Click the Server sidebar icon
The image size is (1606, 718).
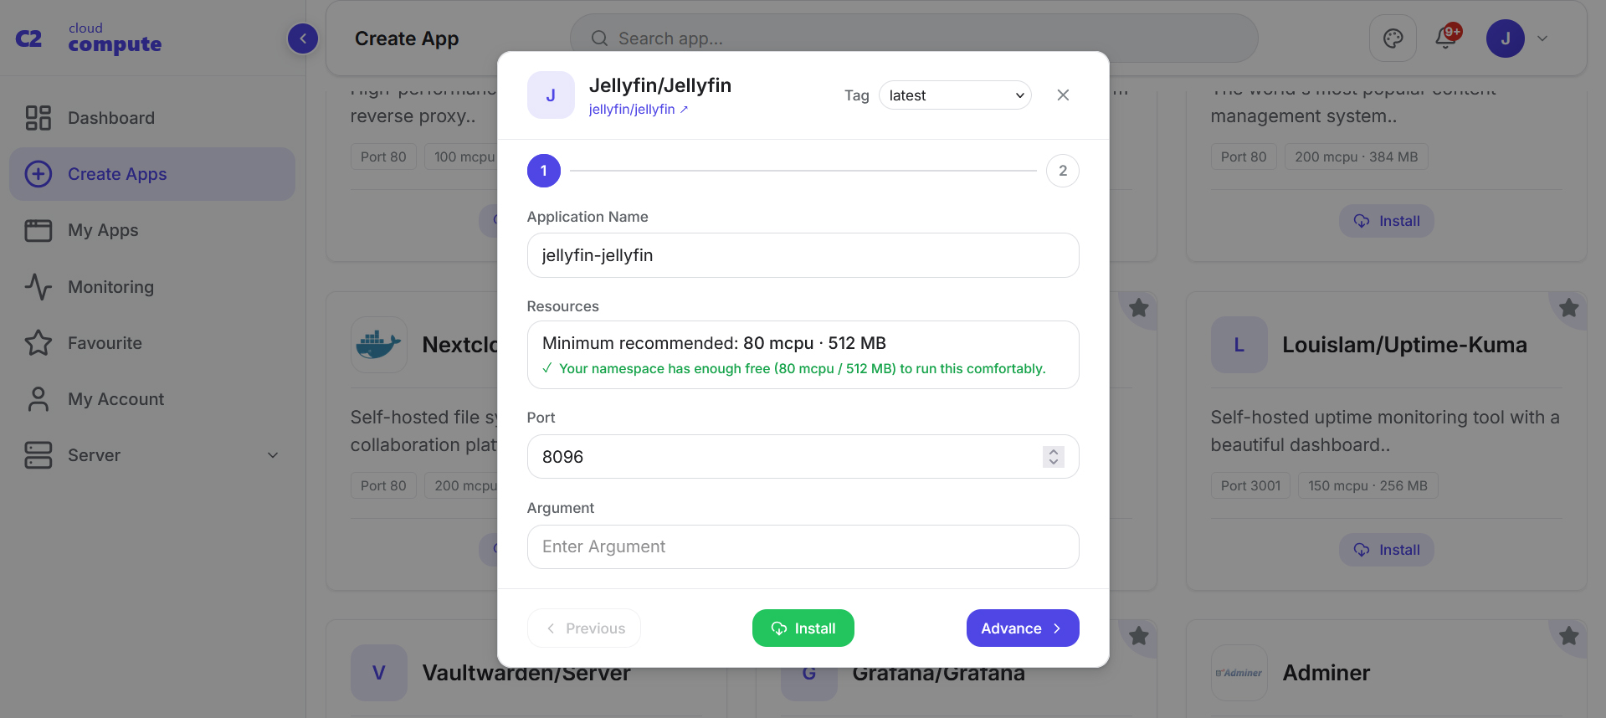point(38,455)
